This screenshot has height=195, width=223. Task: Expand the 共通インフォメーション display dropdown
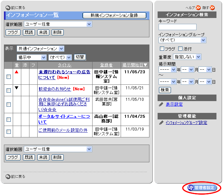tap(41, 49)
